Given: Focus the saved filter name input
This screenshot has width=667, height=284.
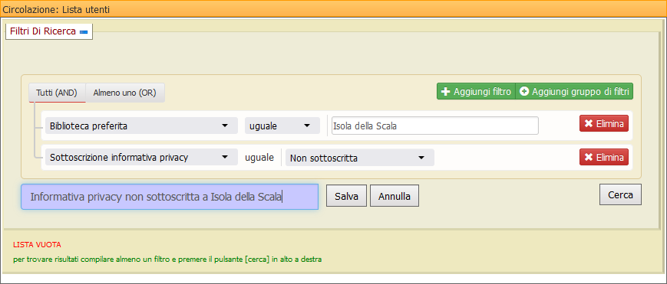Looking at the screenshot, I should click(170, 197).
